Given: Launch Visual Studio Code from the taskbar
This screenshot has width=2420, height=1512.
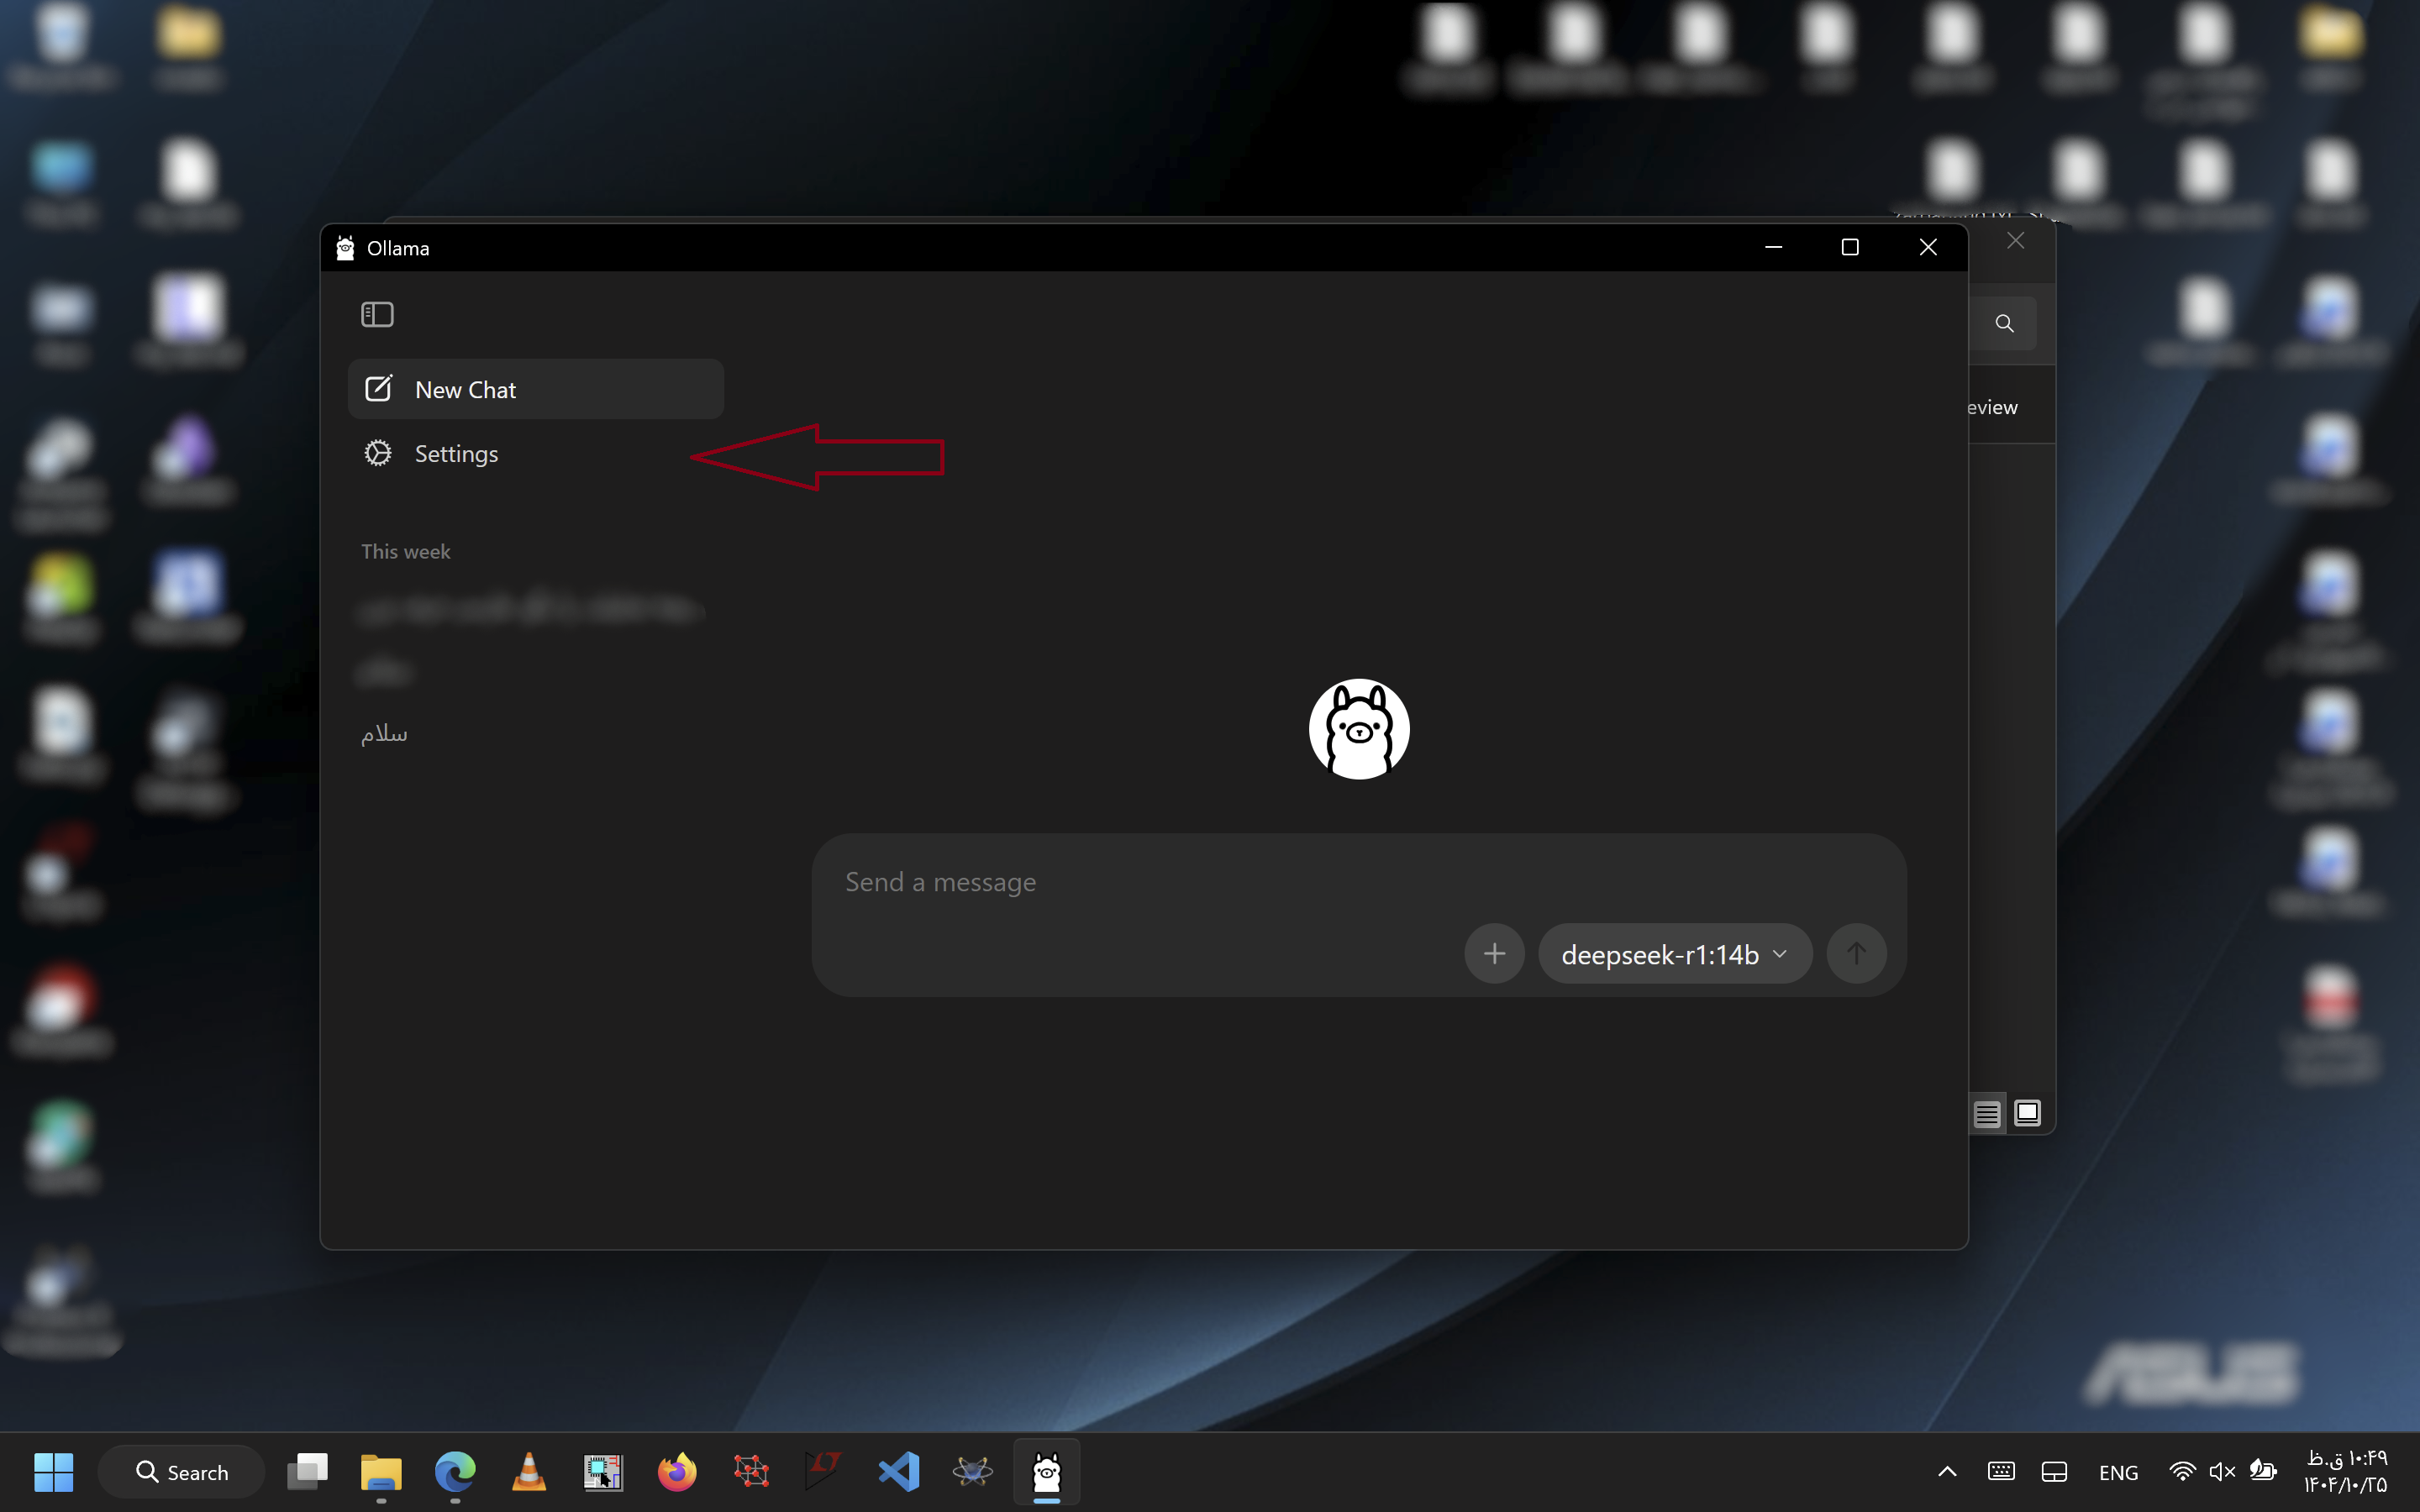Looking at the screenshot, I should coord(899,1471).
